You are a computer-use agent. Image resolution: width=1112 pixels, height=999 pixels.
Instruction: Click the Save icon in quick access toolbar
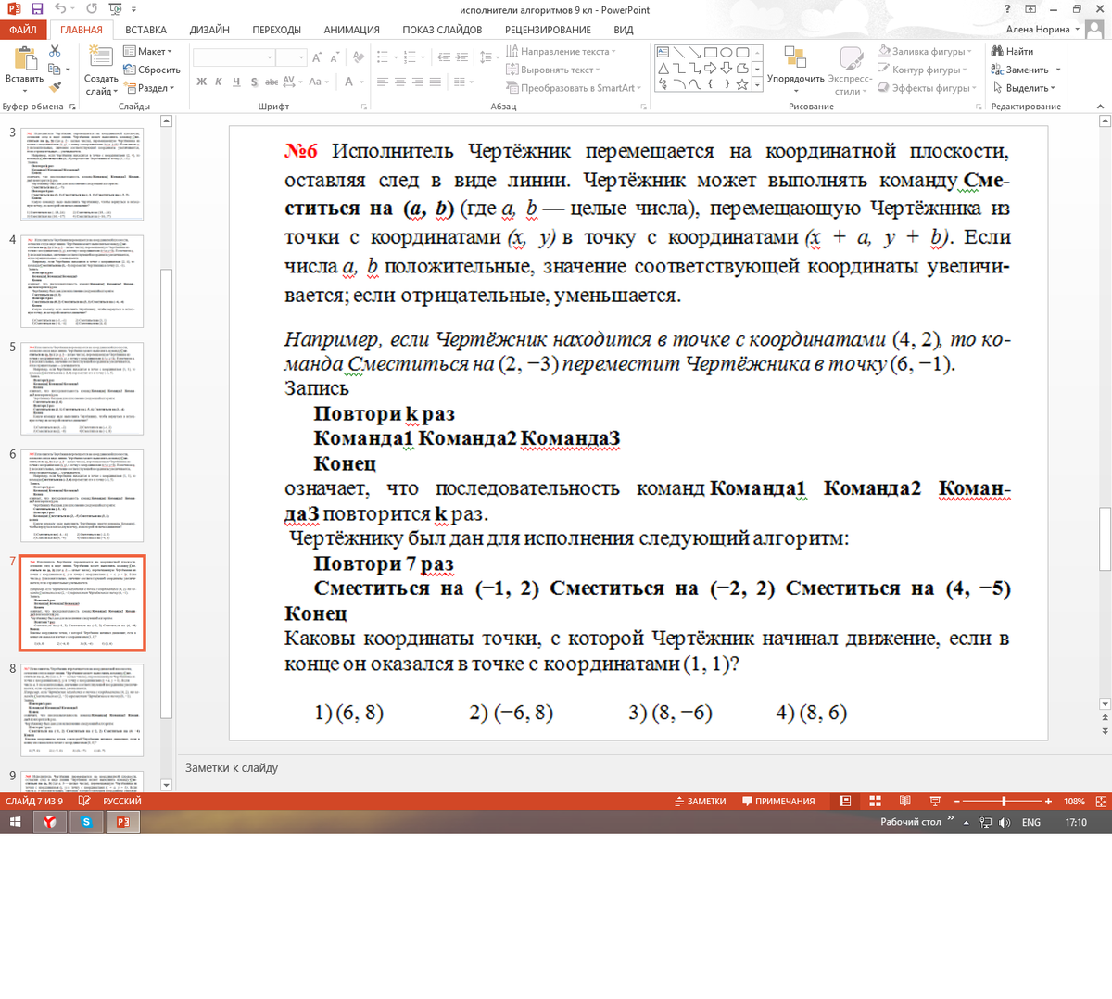pyautogui.click(x=37, y=9)
